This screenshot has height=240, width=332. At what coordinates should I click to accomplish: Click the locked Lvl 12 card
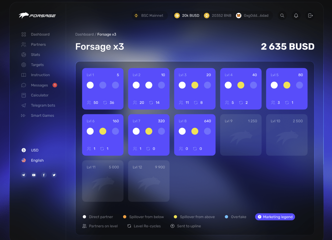[149, 181]
